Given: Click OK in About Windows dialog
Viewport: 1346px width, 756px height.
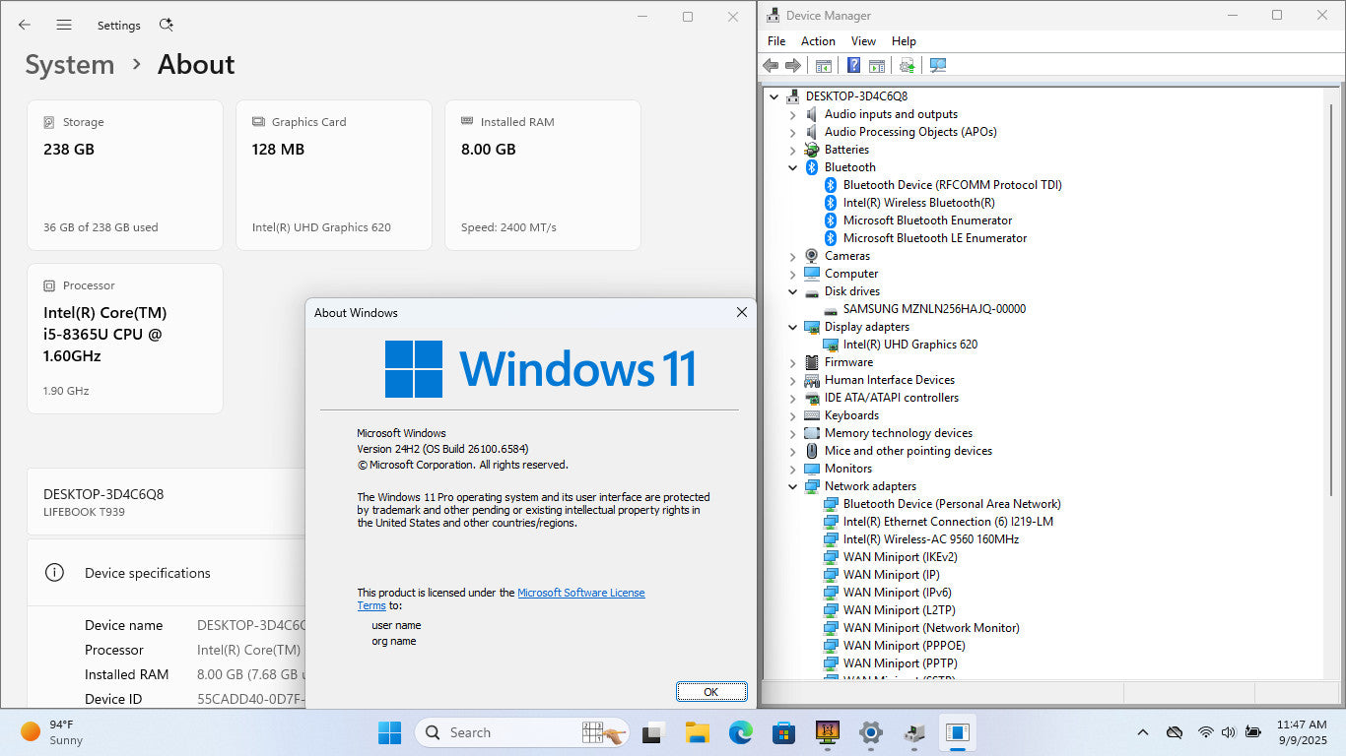Looking at the screenshot, I should coord(711,692).
